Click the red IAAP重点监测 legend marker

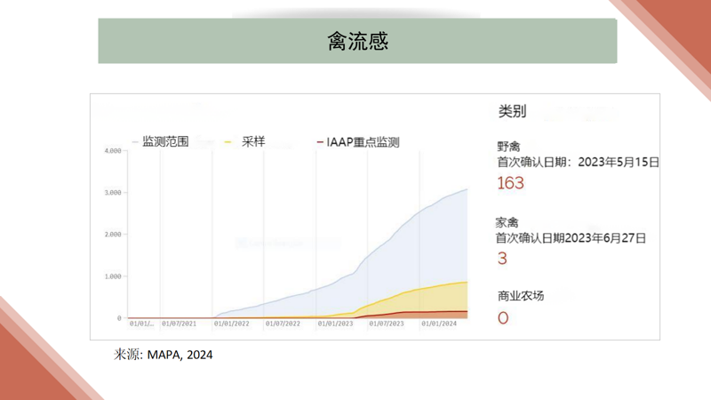tap(320, 142)
